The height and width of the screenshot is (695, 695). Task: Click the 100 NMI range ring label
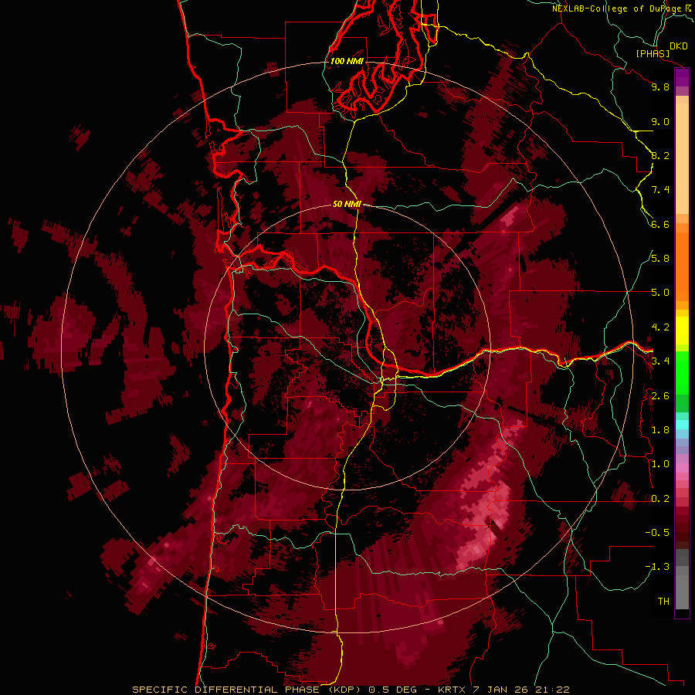pyautogui.click(x=347, y=61)
